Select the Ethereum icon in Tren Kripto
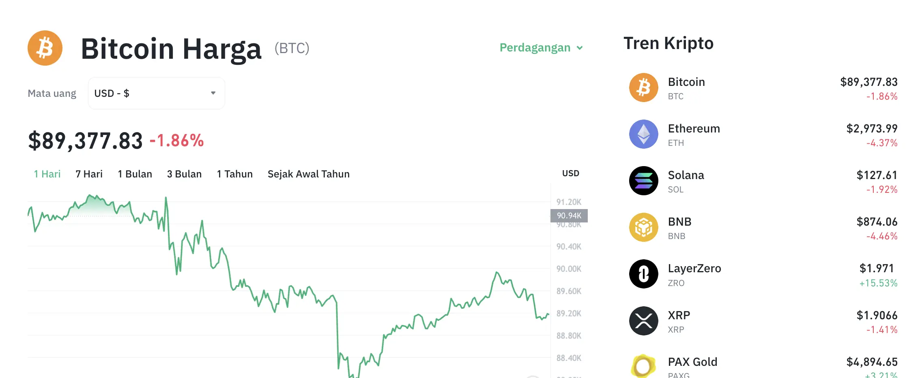Screen dimensions: 907x378 pyautogui.click(x=643, y=134)
